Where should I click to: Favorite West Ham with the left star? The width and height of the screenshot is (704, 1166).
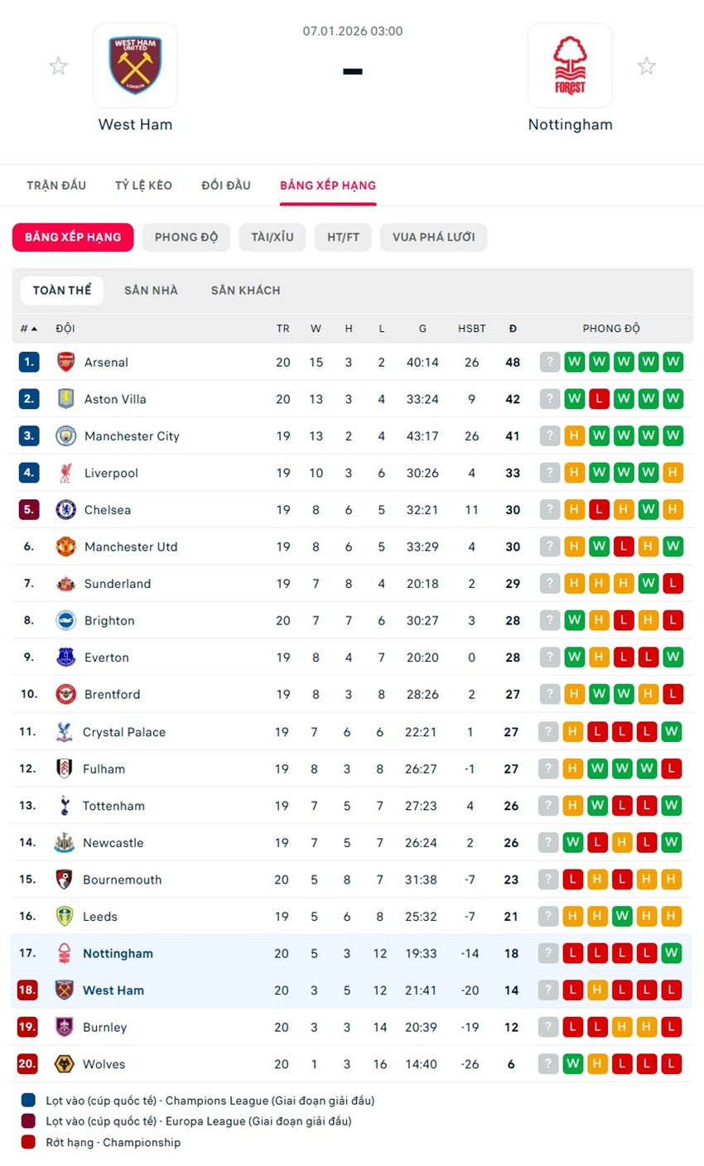point(58,66)
